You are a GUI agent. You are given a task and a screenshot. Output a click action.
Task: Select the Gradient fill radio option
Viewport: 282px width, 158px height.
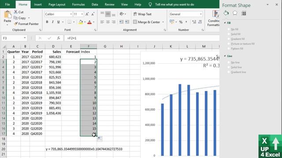pos(229,39)
